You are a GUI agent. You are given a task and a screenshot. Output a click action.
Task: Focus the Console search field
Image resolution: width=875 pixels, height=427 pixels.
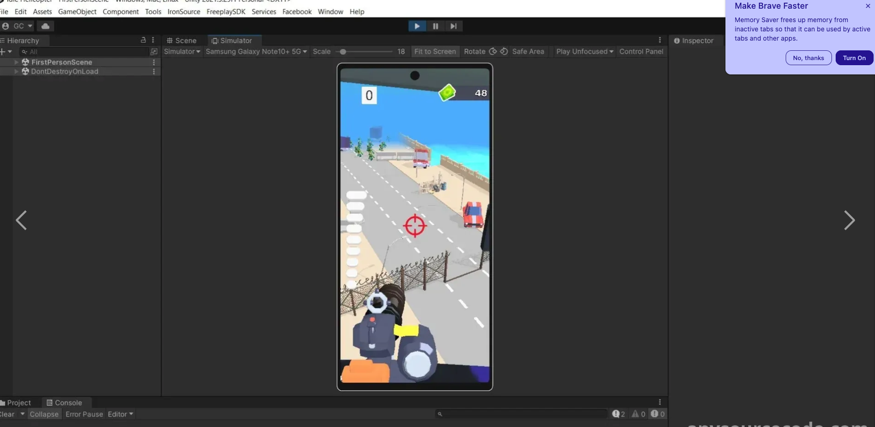click(522, 414)
